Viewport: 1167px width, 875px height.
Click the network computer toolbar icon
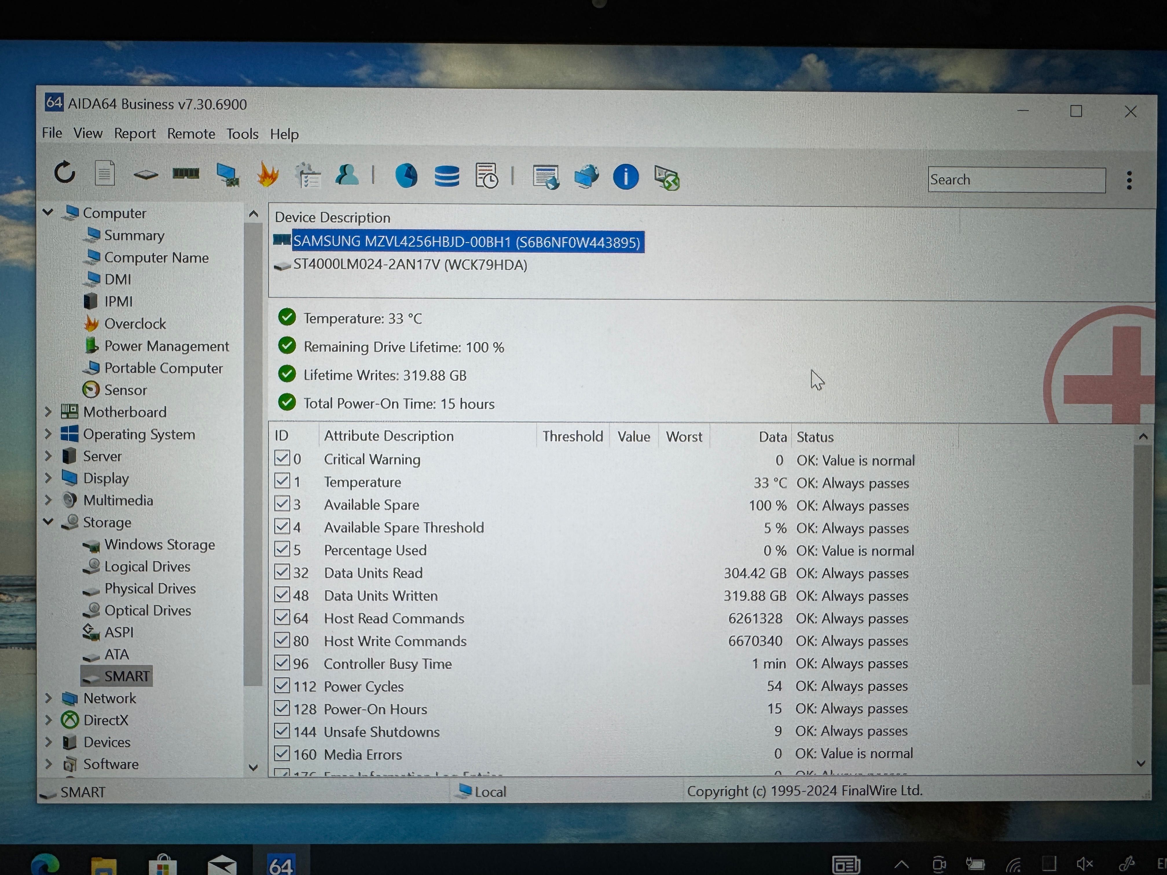(x=228, y=174)
